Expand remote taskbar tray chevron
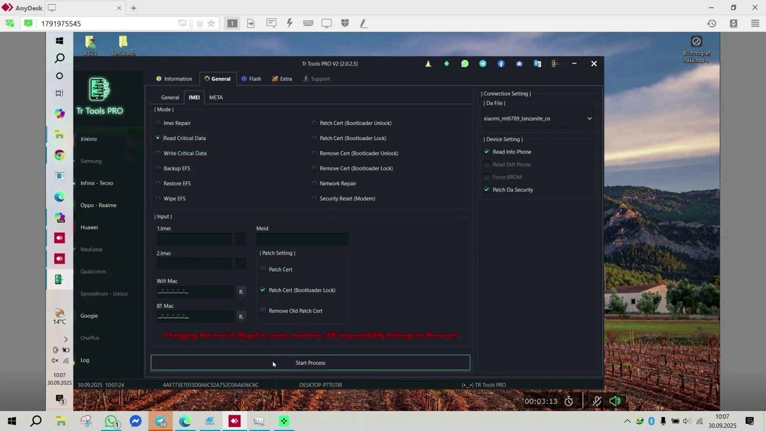The image size is (766, 431). (x=66, y=339)
